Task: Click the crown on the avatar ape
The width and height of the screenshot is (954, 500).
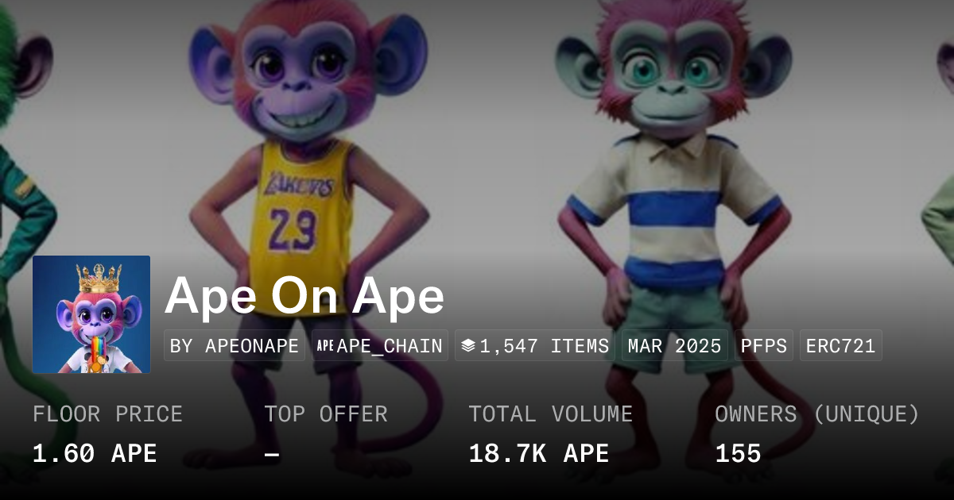Action: pyautogui.click(x=98, y=278)
